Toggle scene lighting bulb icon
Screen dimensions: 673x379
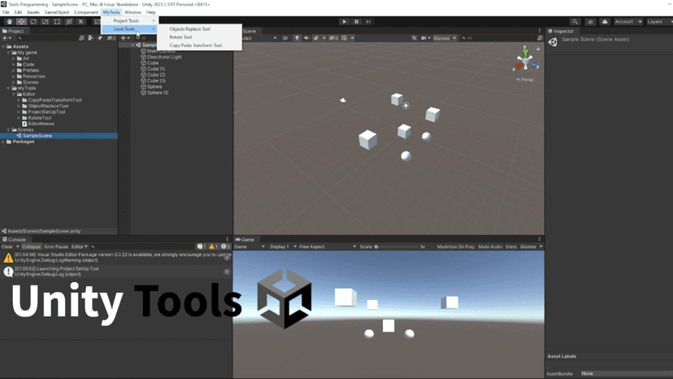(x=297, y=37)
